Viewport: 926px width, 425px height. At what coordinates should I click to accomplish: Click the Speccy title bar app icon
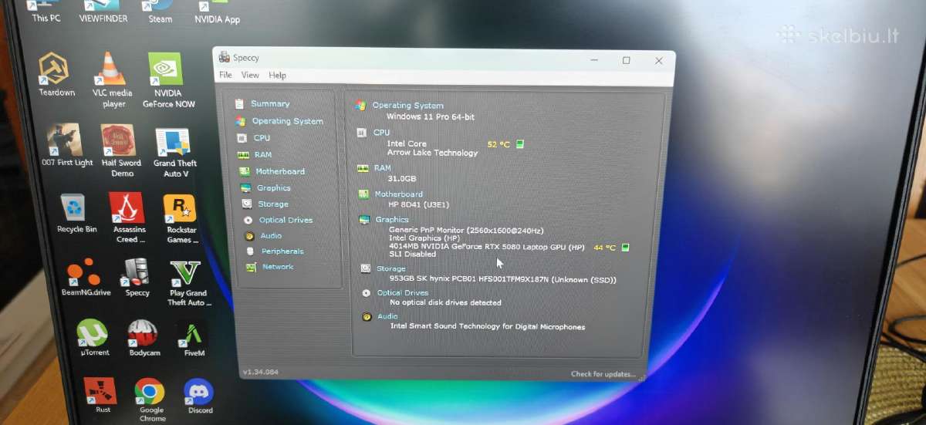click(224, 57)
